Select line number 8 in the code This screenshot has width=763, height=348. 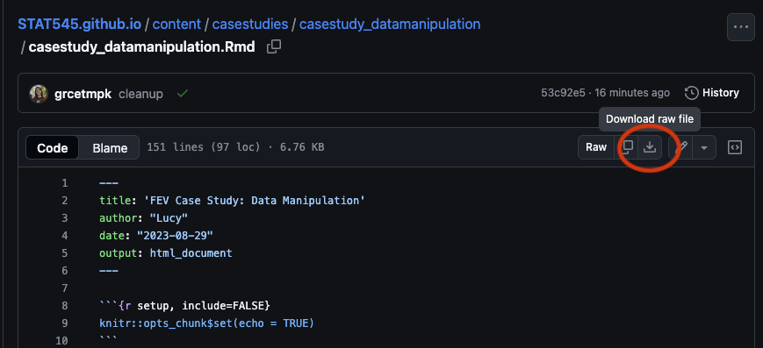pyautogui.click(x=65, y=306)
